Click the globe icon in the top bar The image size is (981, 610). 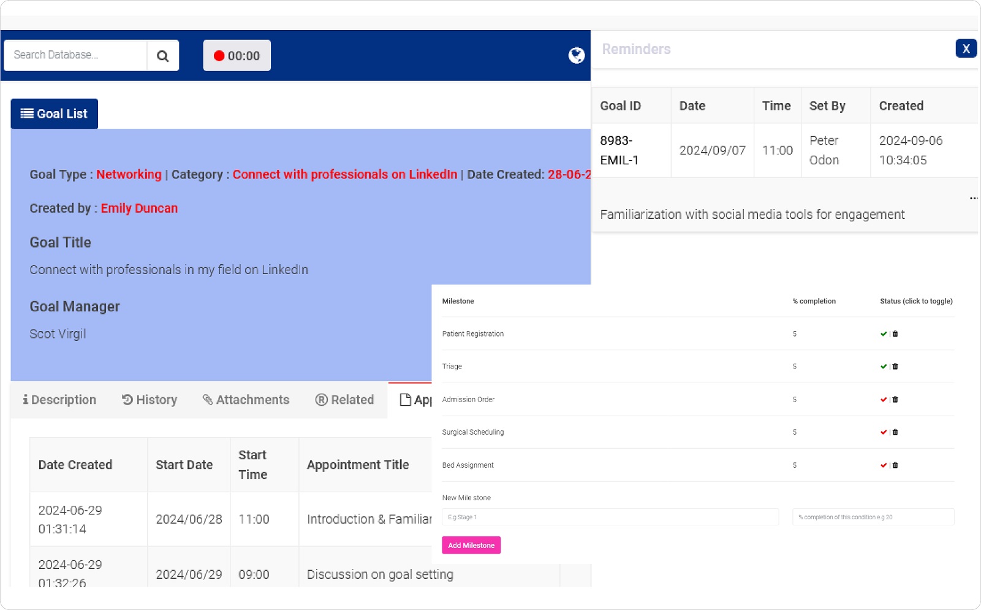575,55
